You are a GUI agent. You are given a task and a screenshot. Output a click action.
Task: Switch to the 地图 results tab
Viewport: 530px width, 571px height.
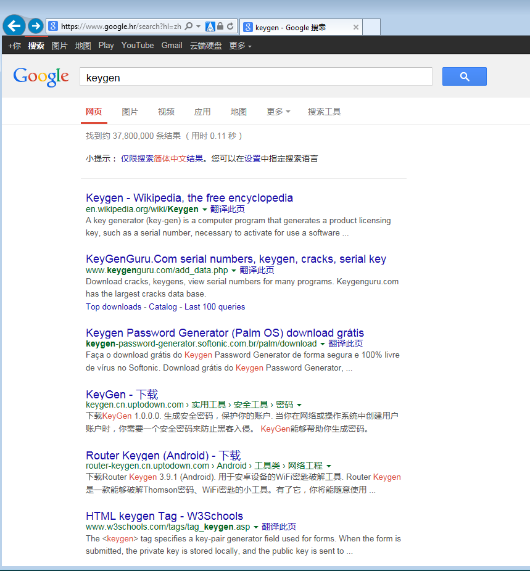(239, 112)
